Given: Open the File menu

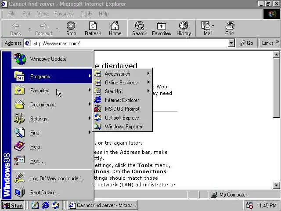Looking at the screenshot, I should 12,14.
